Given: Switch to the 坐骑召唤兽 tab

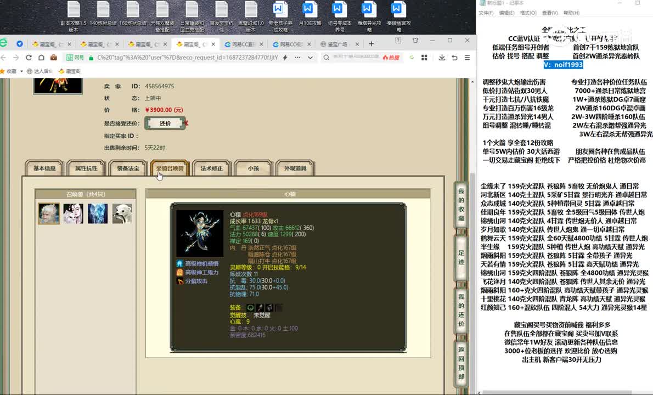Looking at the screenshot, I should [x=170, y=168].
